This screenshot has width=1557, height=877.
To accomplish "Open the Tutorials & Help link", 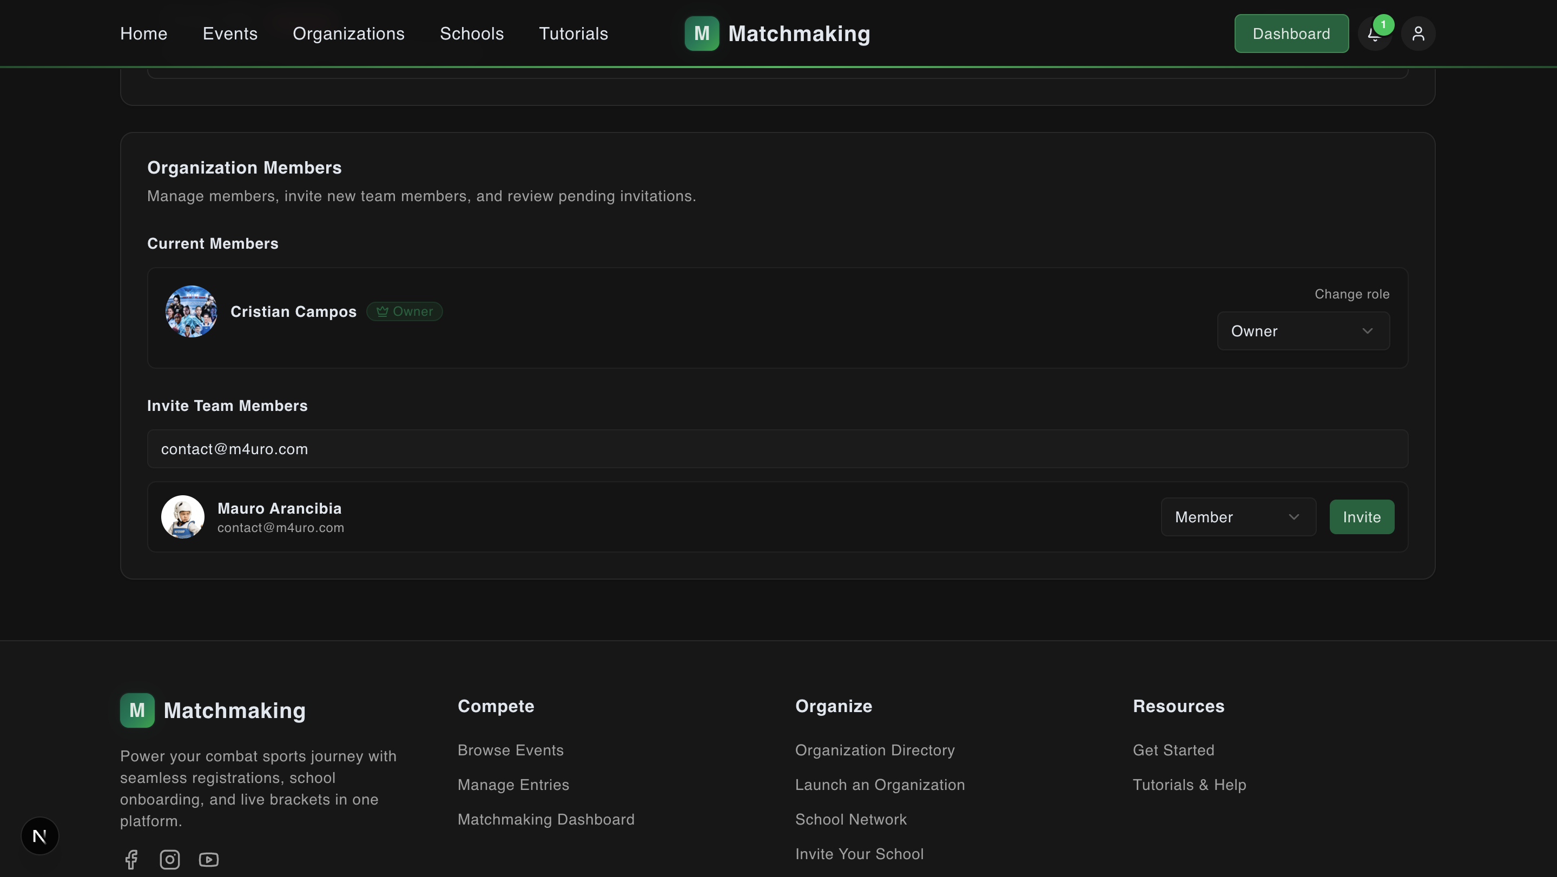I will [1189, 785].
